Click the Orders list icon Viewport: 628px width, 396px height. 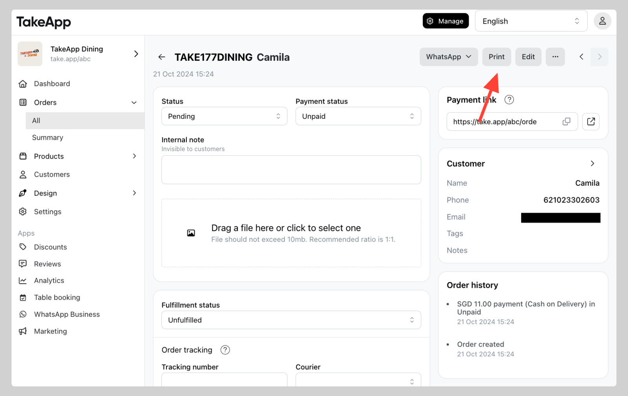coord(23,102)
